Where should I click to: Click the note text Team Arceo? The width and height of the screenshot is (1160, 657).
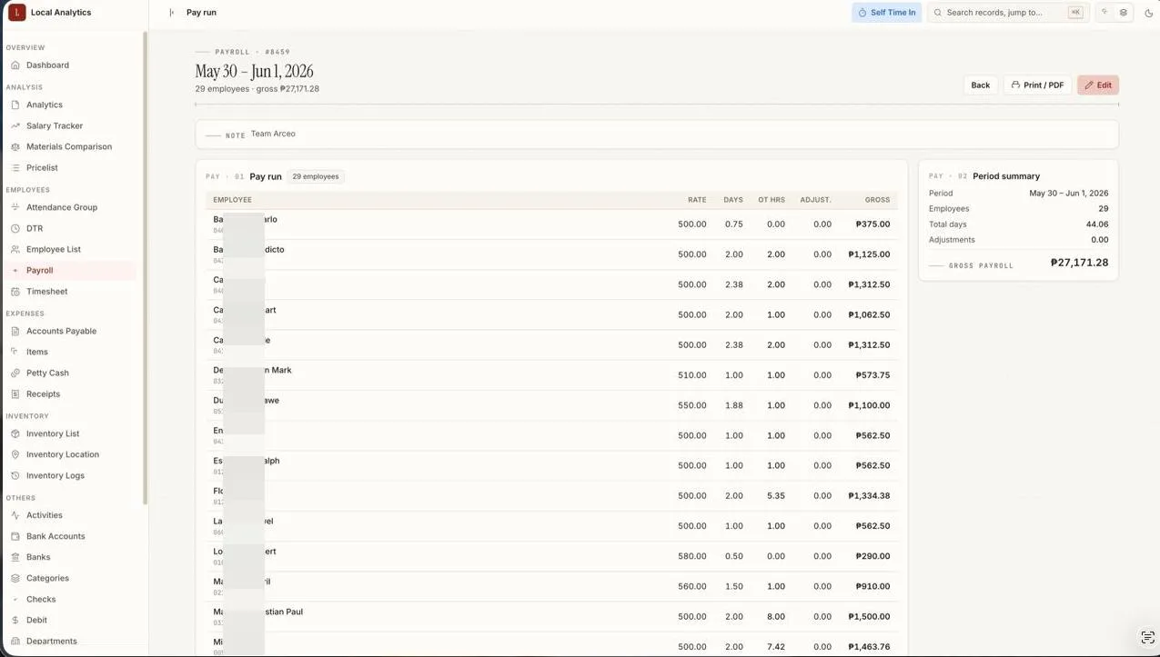273,134
